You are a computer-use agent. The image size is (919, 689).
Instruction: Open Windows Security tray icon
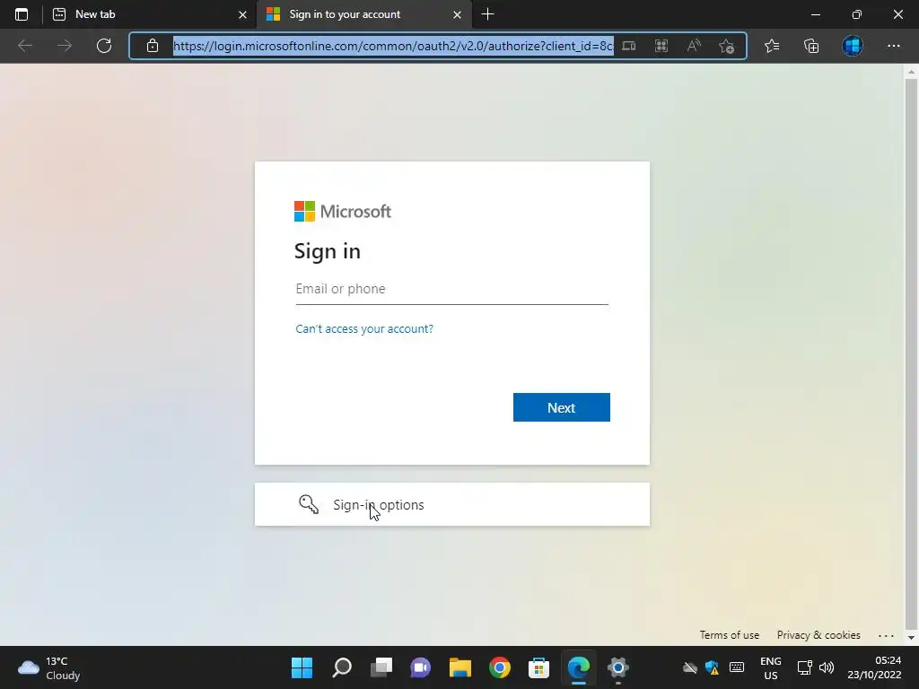coord(712,667)
